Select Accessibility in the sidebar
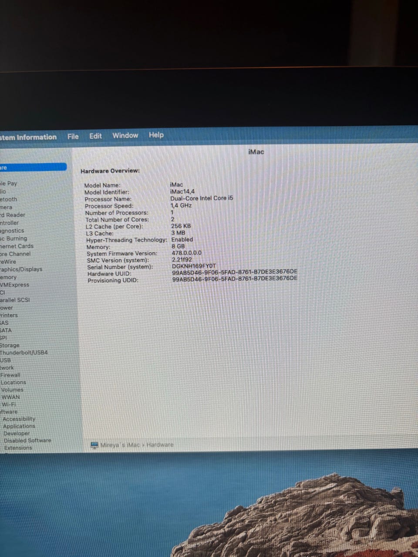Viewport: 418px width, 557px height. [19, 419]
